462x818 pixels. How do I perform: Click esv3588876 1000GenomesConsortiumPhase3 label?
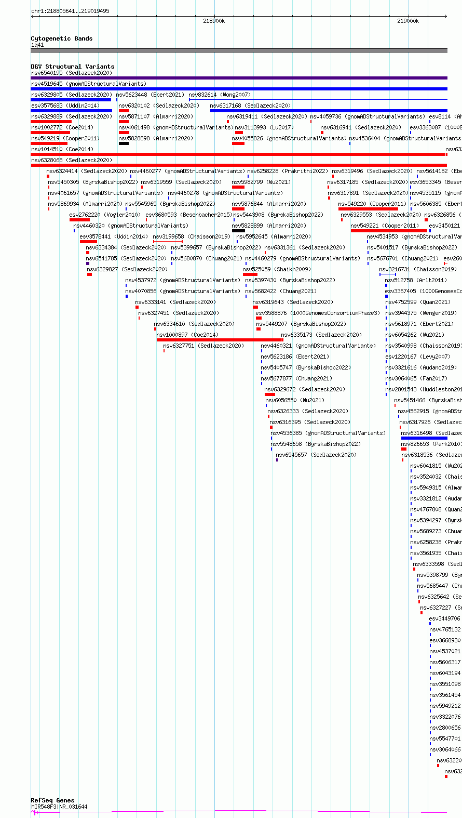(x=318, y=313)
